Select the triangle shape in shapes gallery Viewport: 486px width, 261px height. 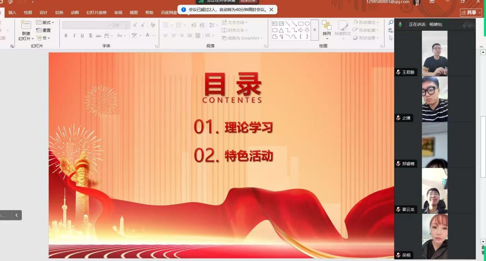(281, 30)
